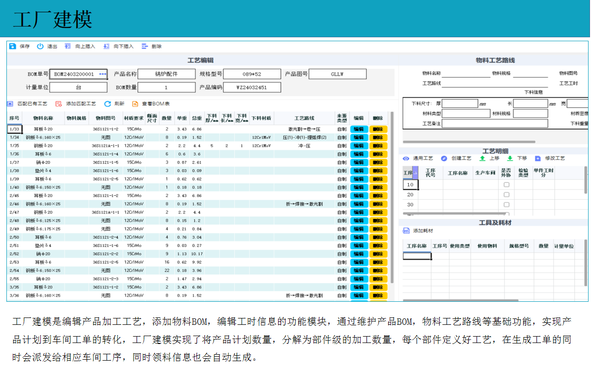Click the 编辑 button for row 2/50
The height and width of the screenshot is (369, 592).
pos(359,237)
